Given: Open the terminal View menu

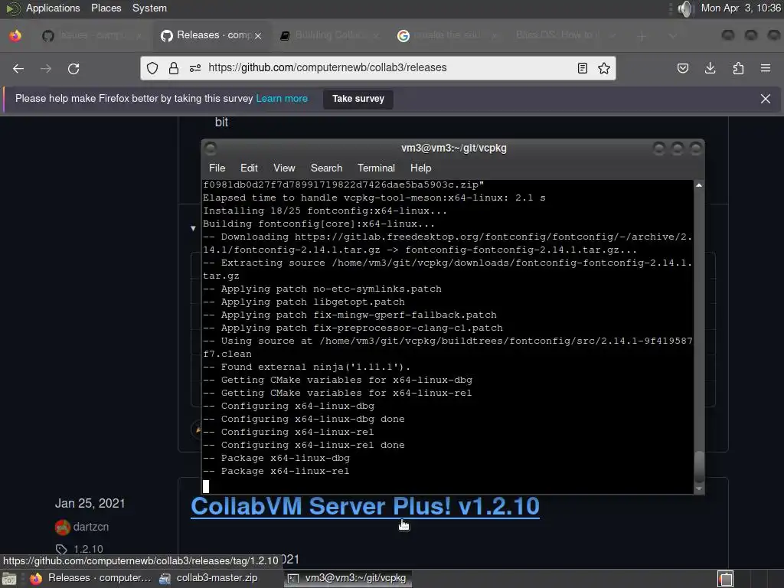Looking at the screenshot, I should [284, 168].
